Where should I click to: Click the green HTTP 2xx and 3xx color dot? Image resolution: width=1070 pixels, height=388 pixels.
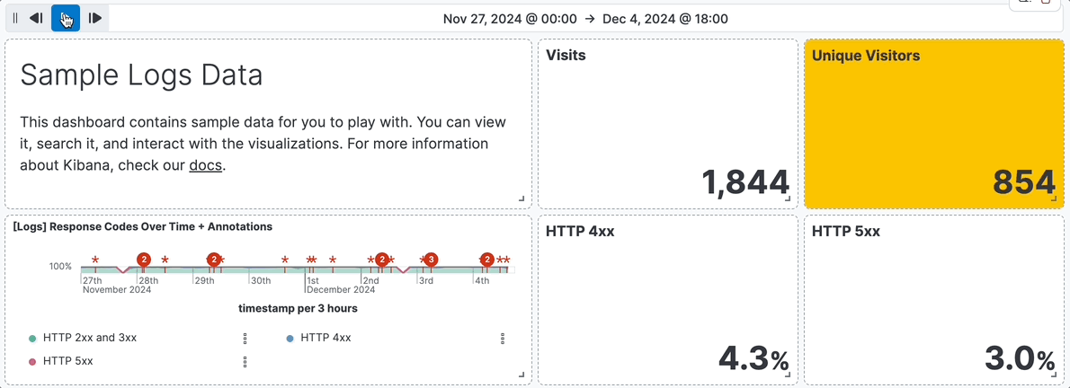tap(32, 339)
